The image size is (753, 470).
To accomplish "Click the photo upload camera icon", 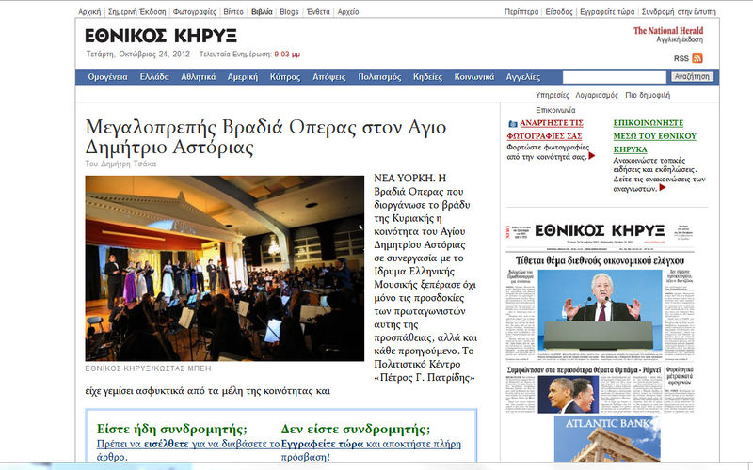I will 512,124.
